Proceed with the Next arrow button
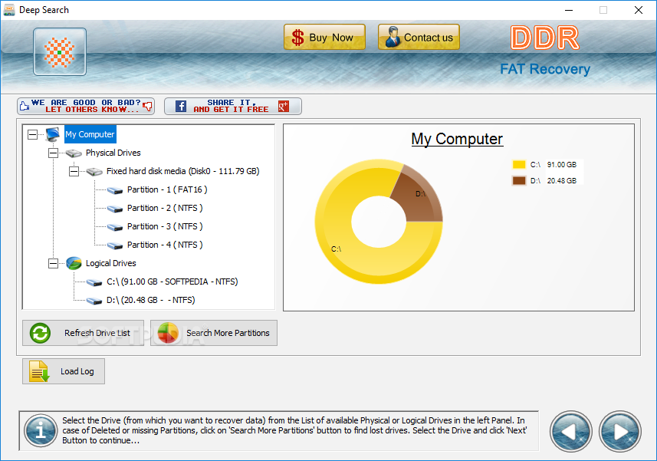 point(620,432)
